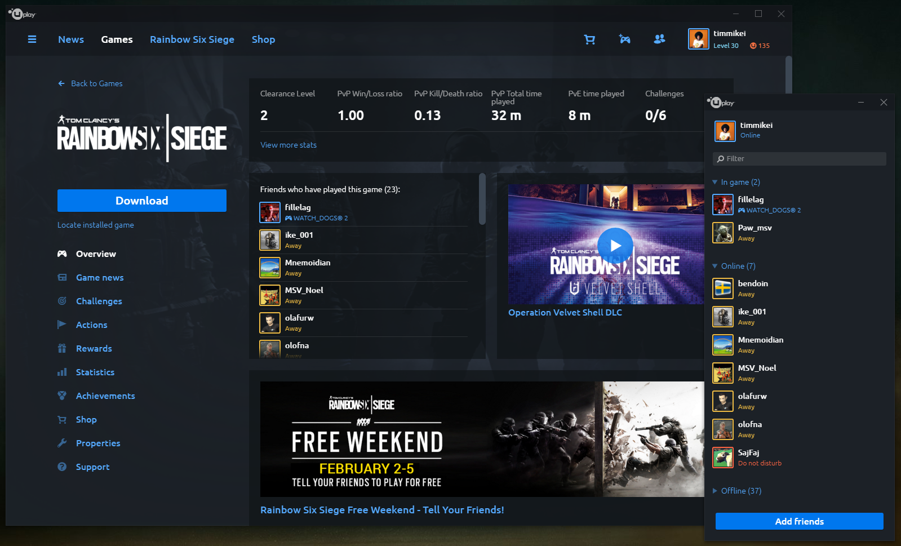Click MSV_Noel avatar in friends-played list
This screenshot has width=901, height=546.
coord(270,295)
